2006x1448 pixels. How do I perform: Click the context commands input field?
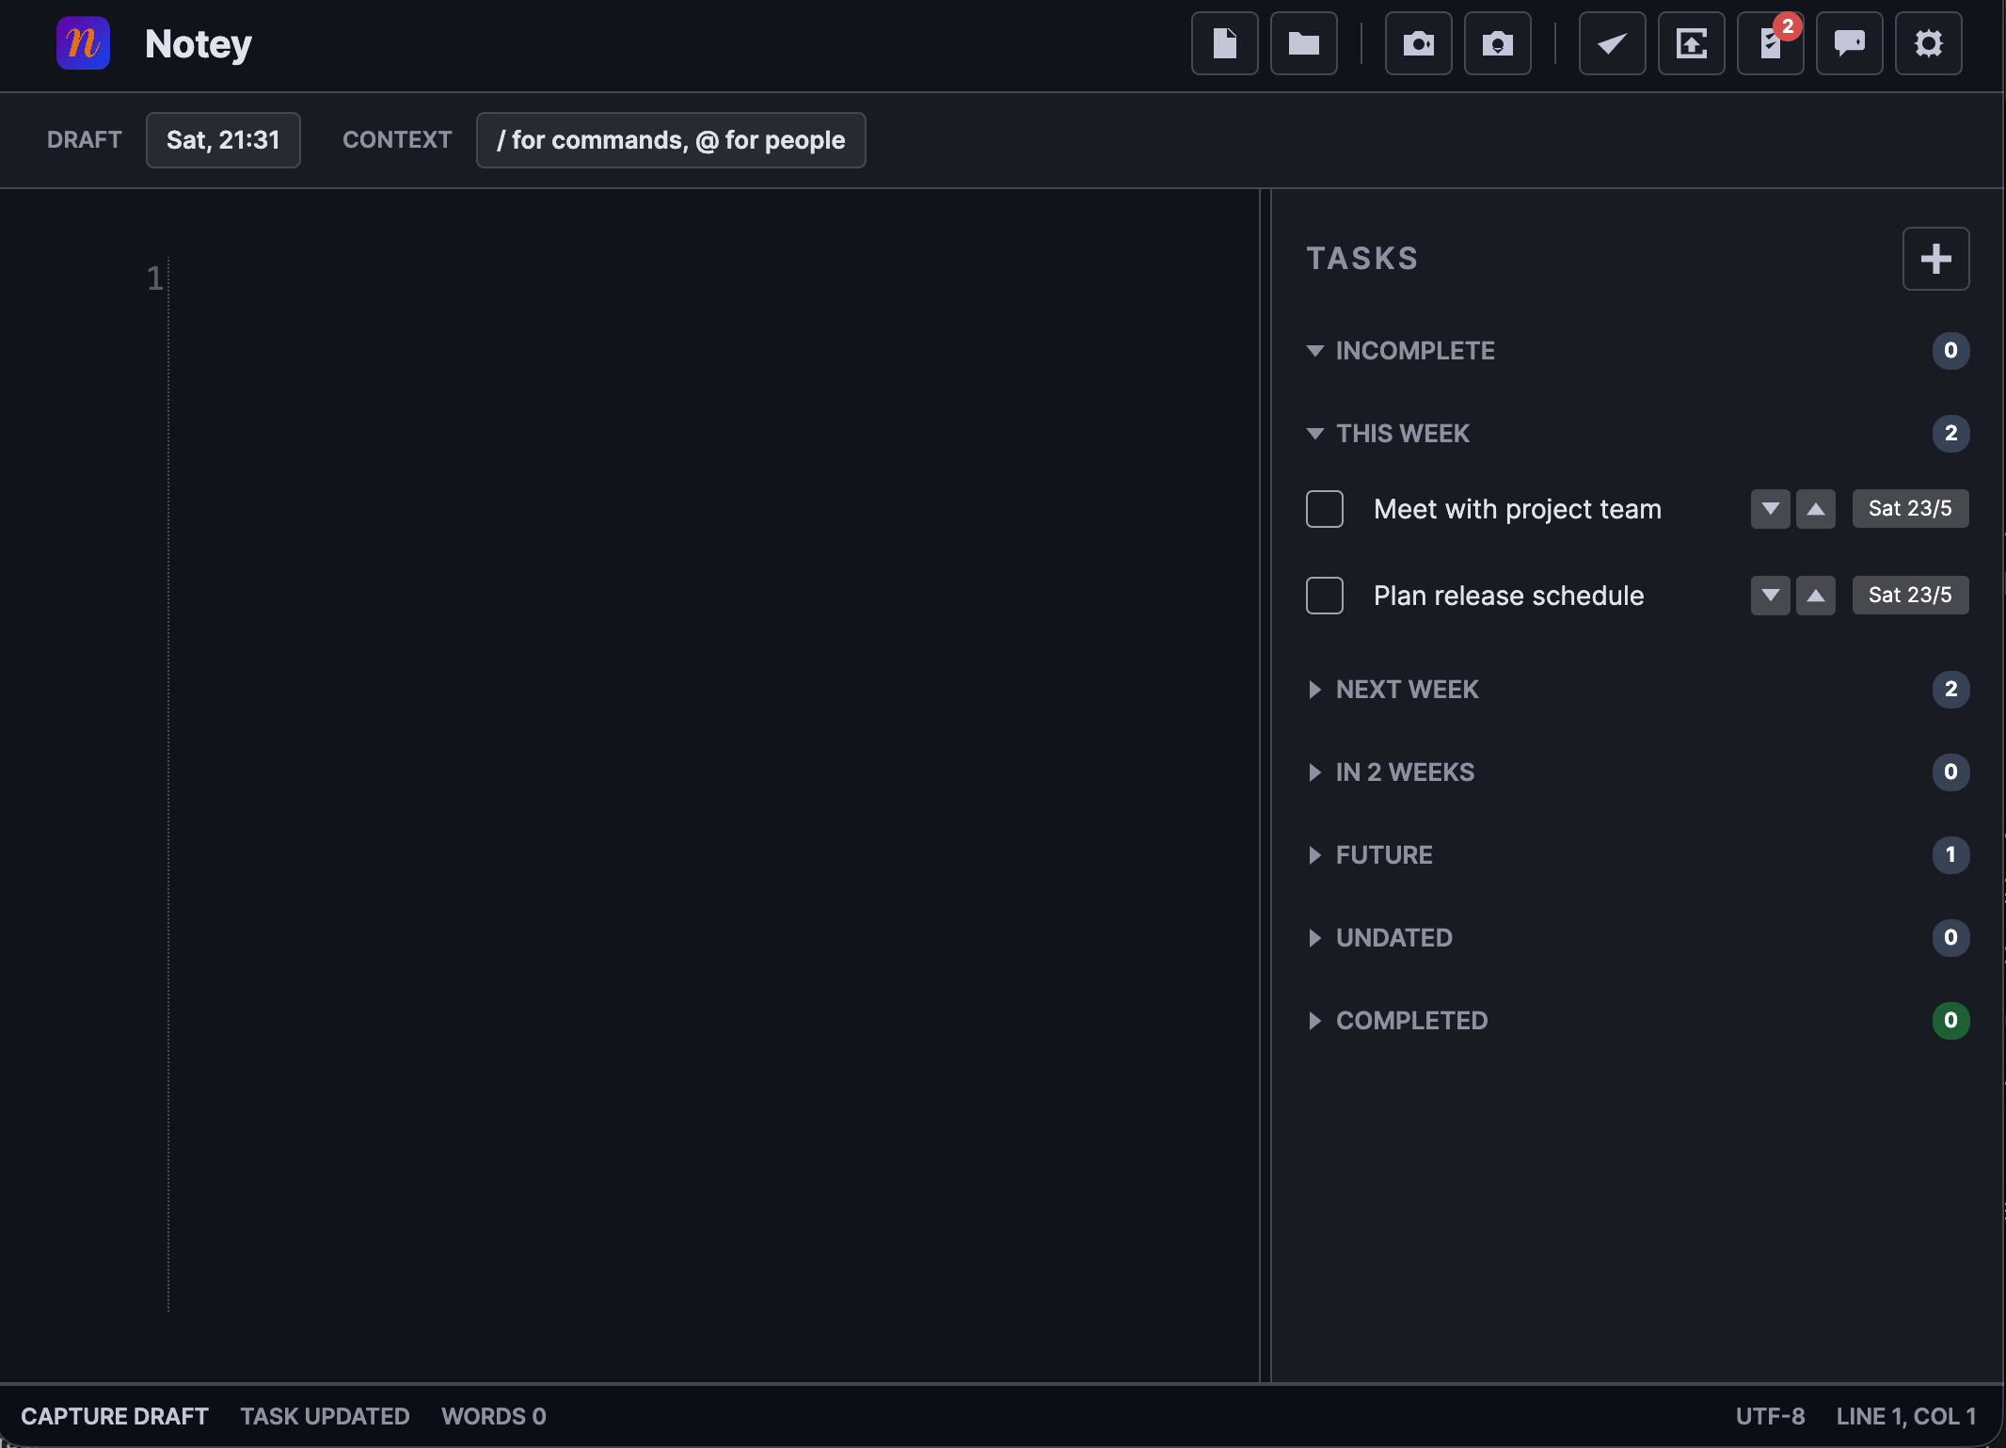pyautogui.click(x=671, y=140)
